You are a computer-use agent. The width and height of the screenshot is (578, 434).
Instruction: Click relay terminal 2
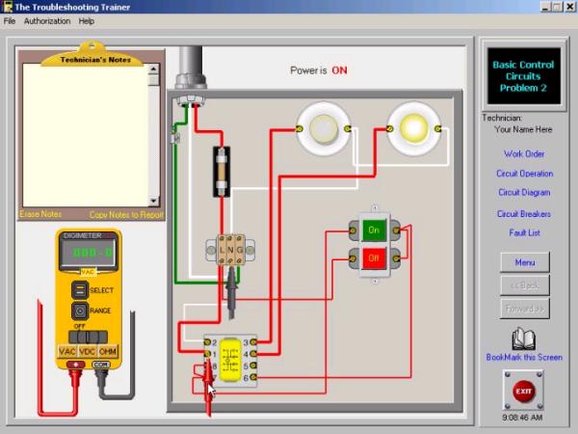click(x=207, y=342)
